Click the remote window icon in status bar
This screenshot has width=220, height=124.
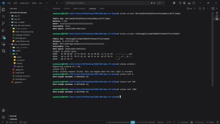tap(3, 122)
